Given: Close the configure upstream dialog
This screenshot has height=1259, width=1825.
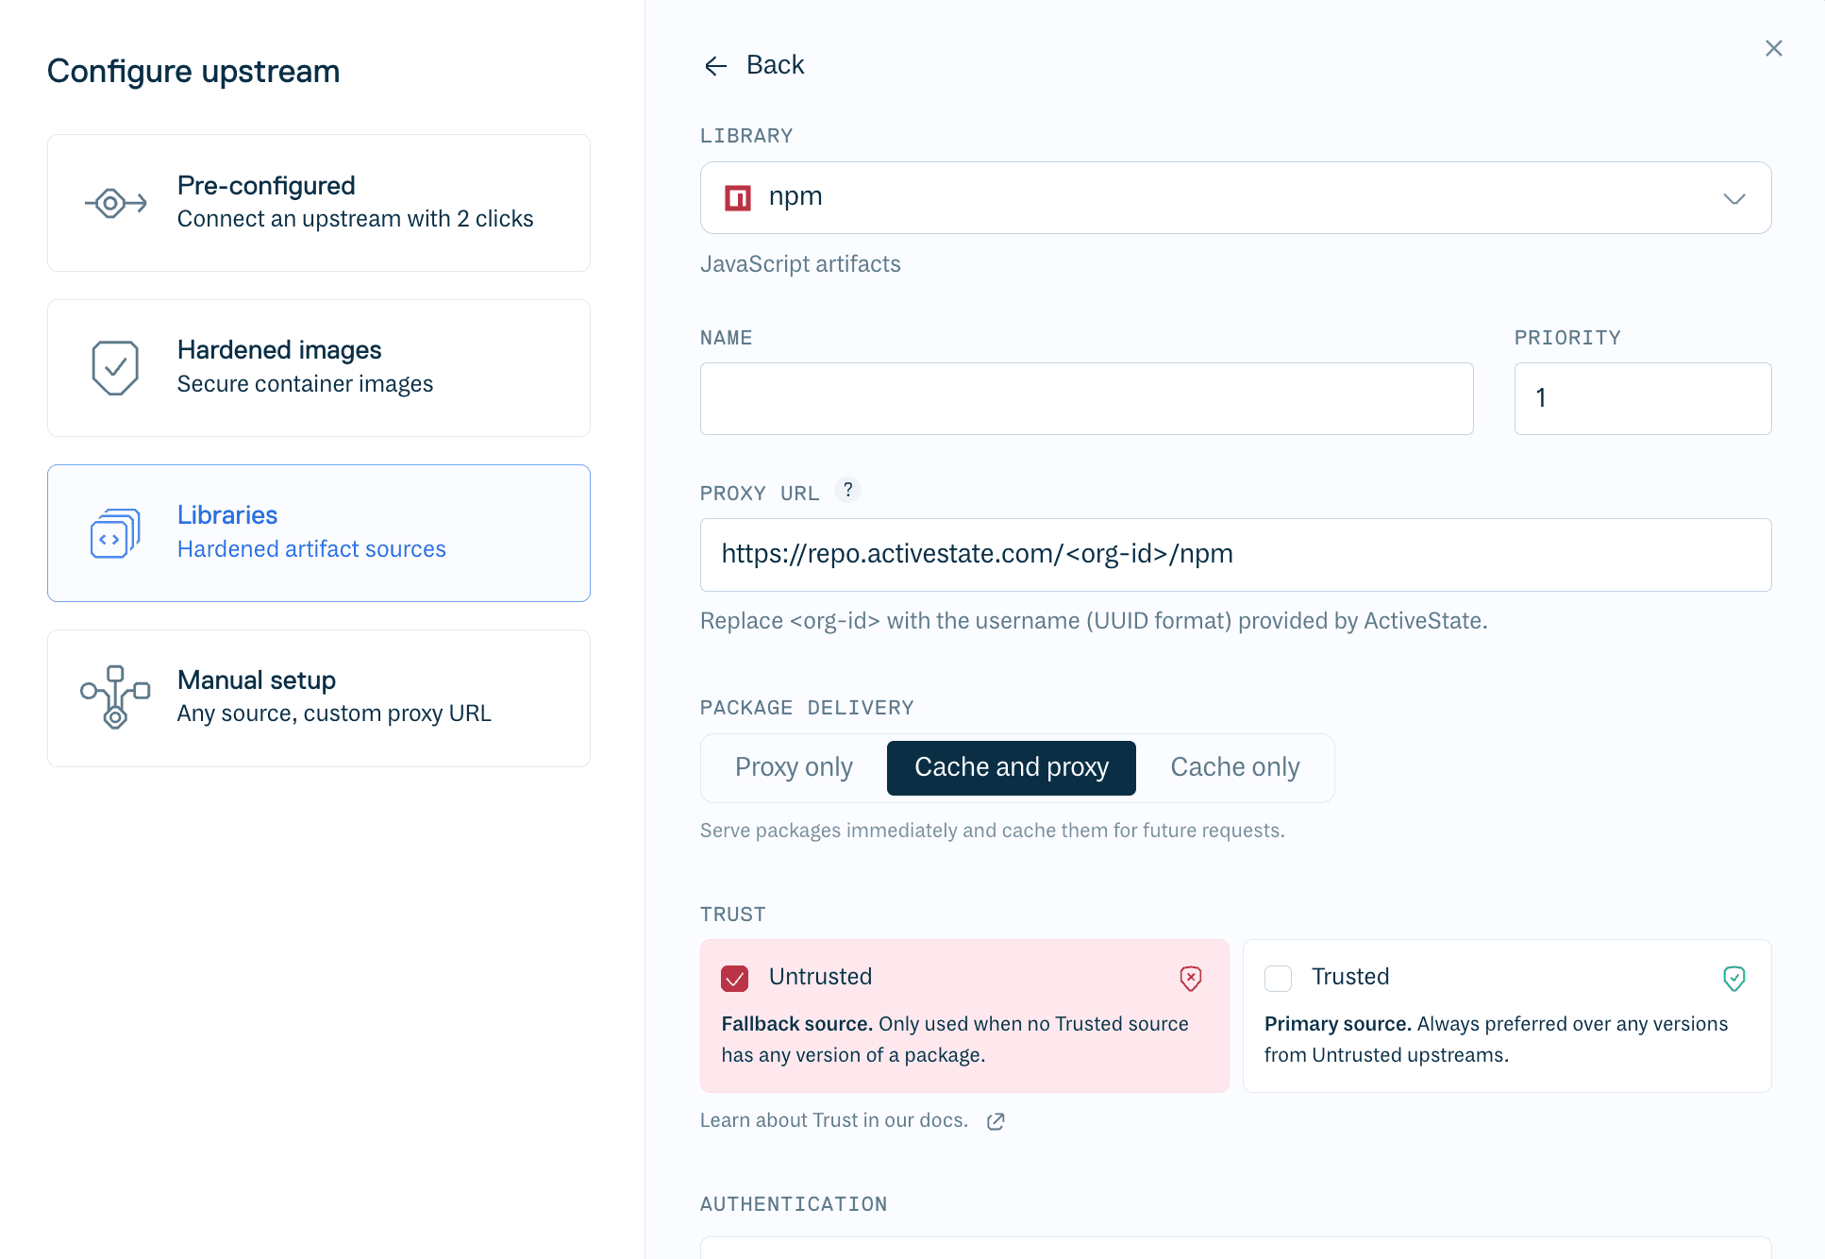Looking at the screenshot, I should click(x=1774, y=48).
